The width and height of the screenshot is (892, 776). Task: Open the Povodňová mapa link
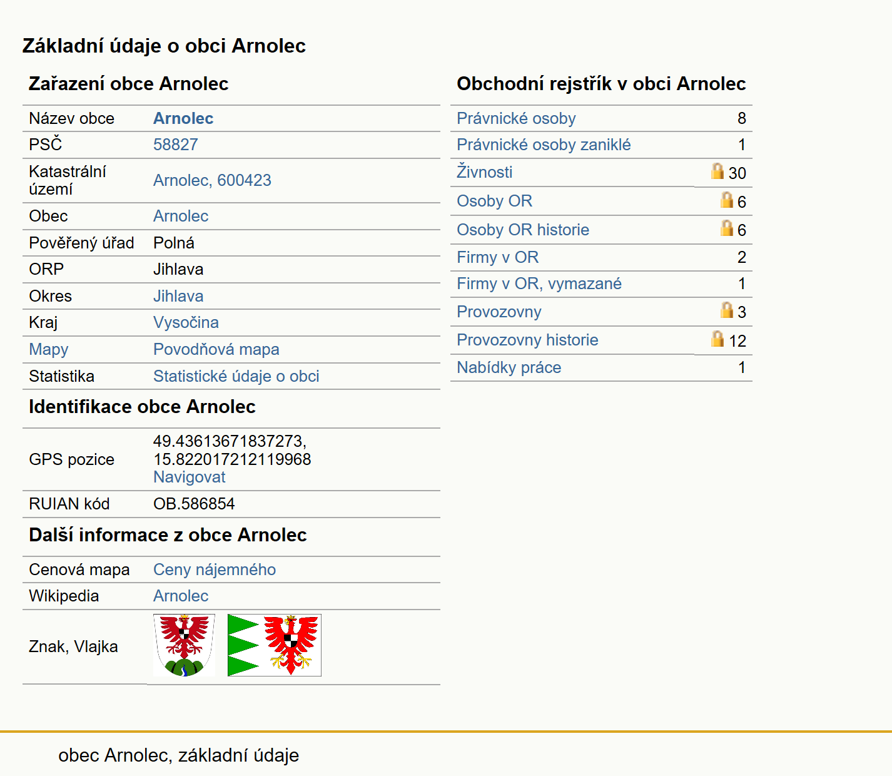click(x=216, y=349)
